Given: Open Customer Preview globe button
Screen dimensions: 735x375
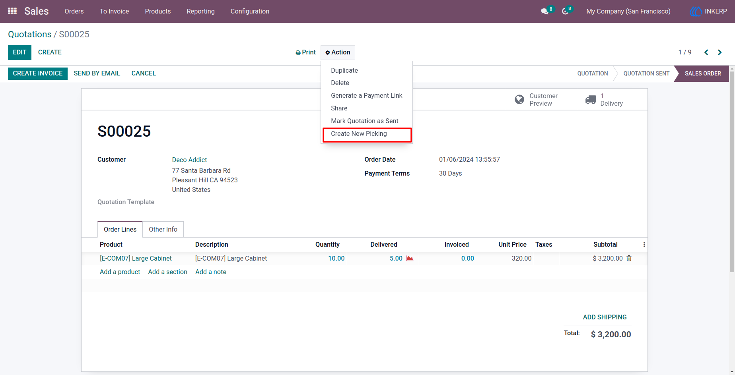Looking at the screenshot, I should pos(541,99).
